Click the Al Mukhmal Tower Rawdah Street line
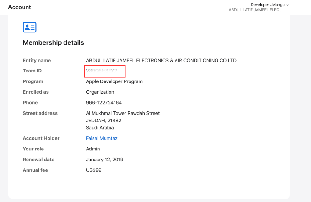Screen dimensions: 311x202 [123, 113]
